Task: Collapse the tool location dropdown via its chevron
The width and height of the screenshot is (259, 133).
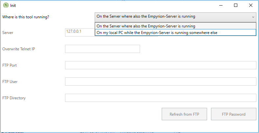Action: (253, 17)
